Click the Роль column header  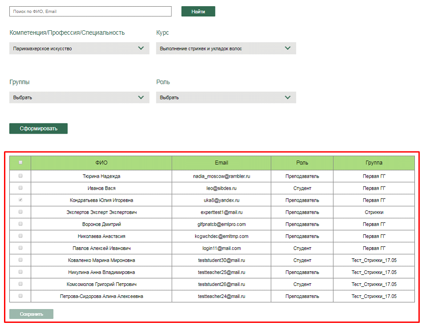coord(302,163)
